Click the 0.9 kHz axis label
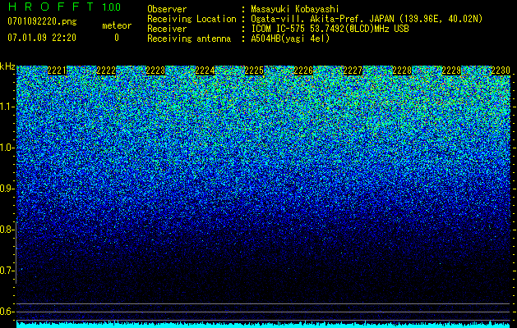Image resolution: width=517 pixels, height=328 pixels. click(x=7, y=189)
